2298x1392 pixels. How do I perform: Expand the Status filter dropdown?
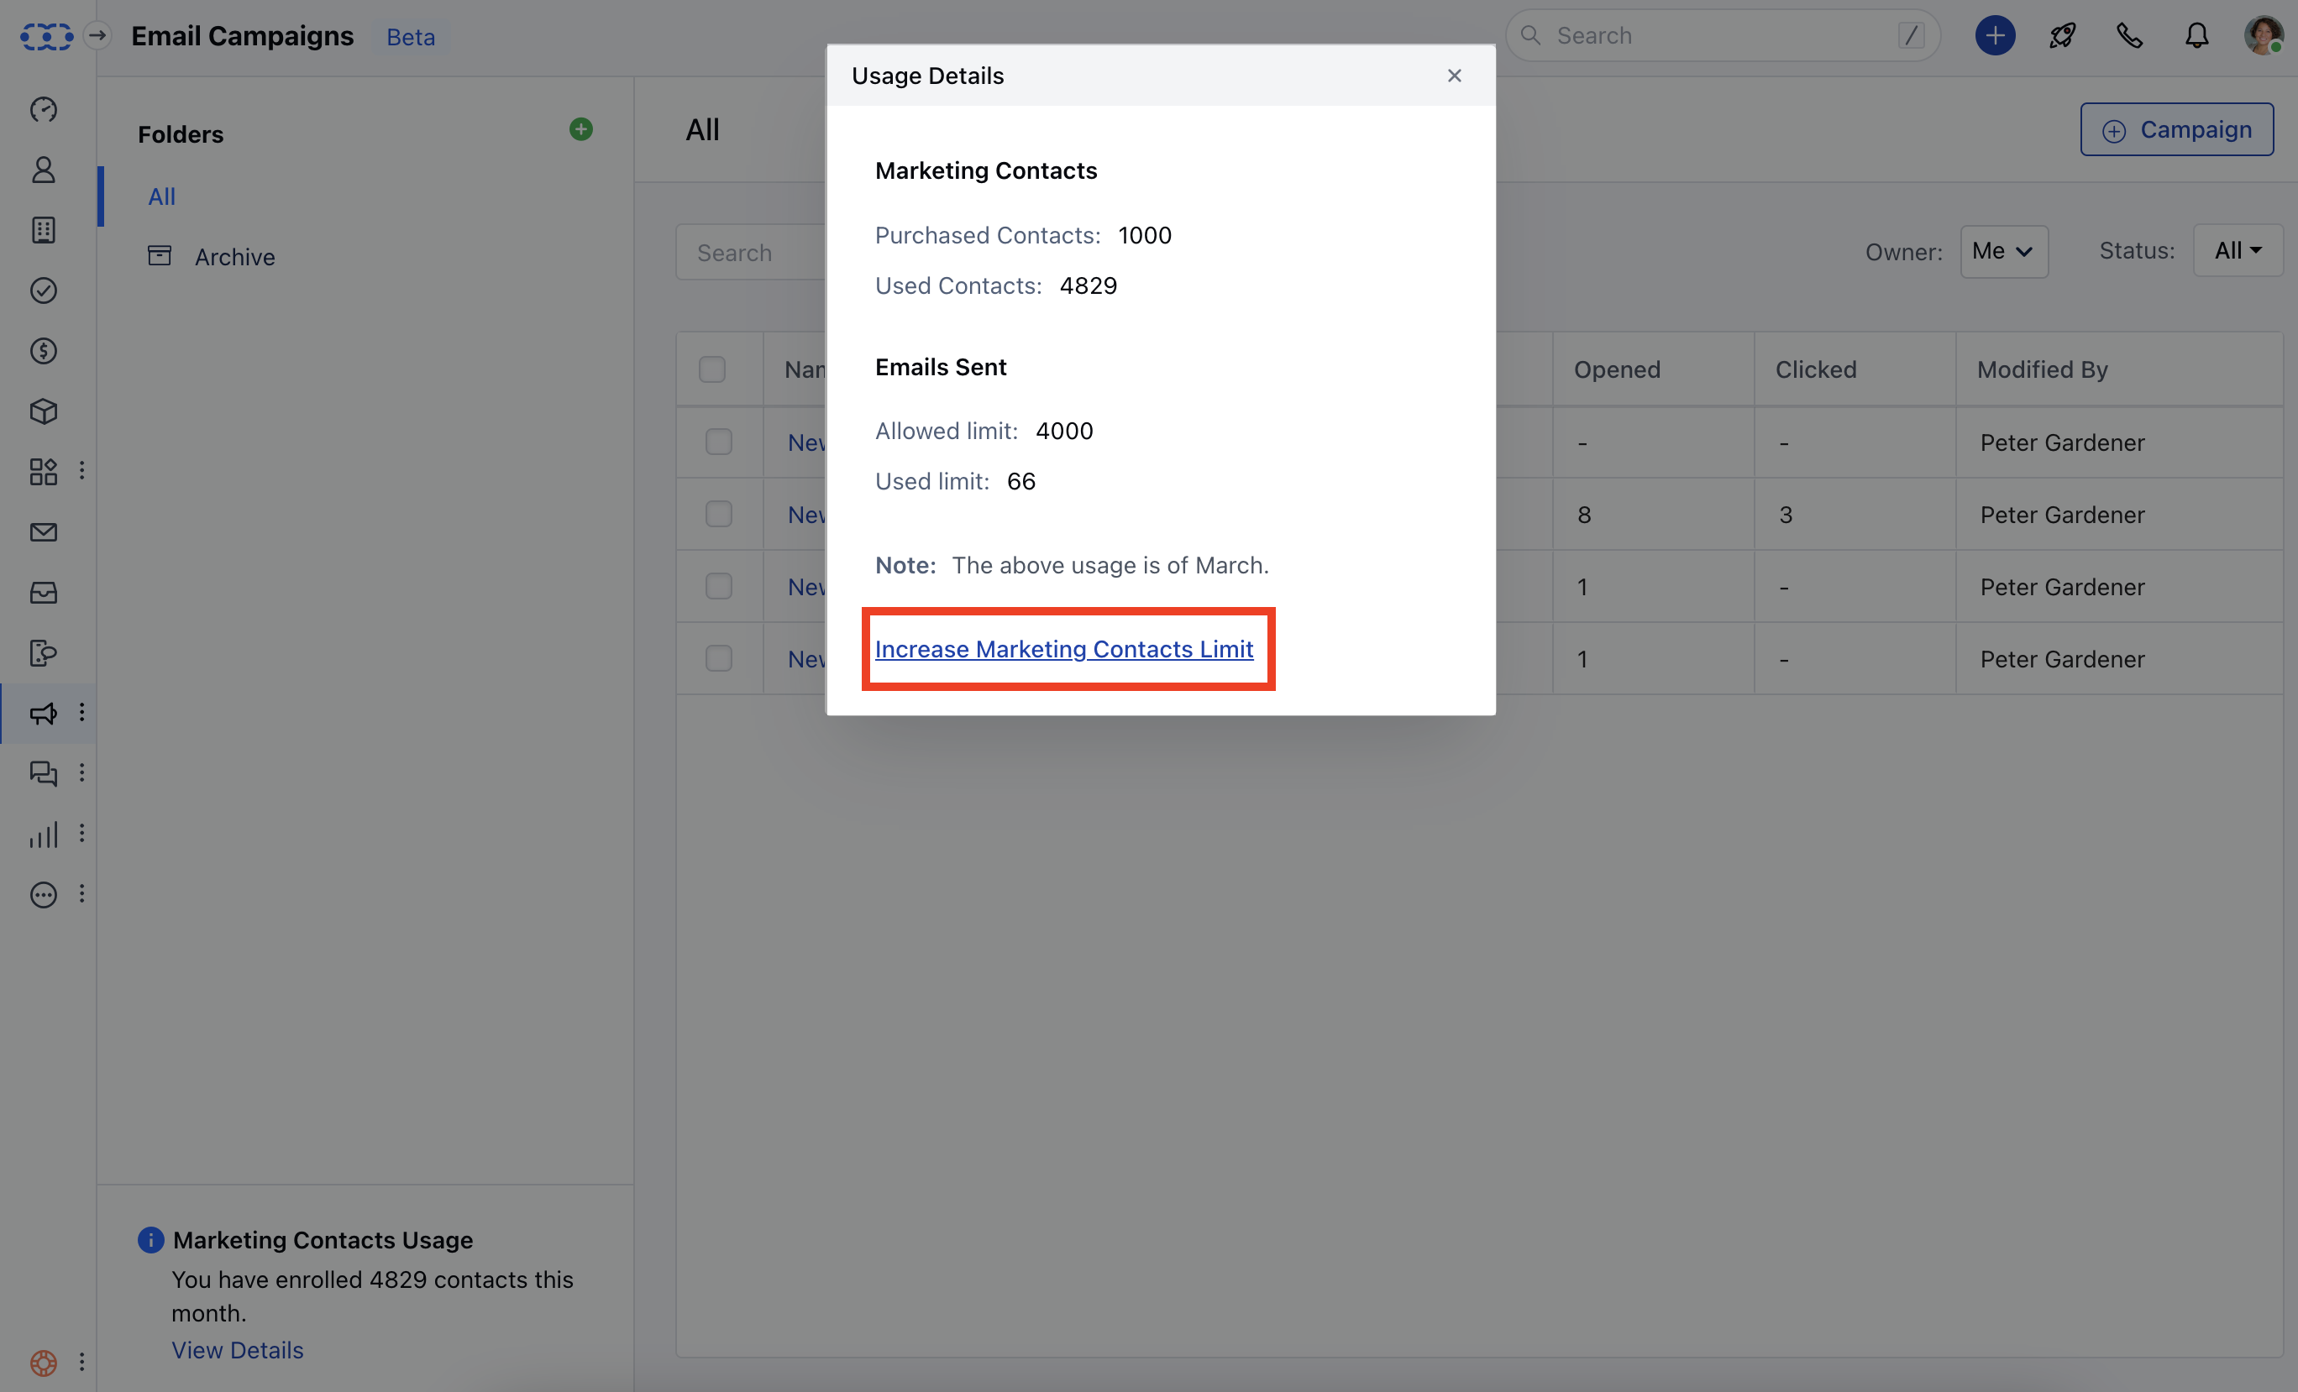(x=2237, y=251)
